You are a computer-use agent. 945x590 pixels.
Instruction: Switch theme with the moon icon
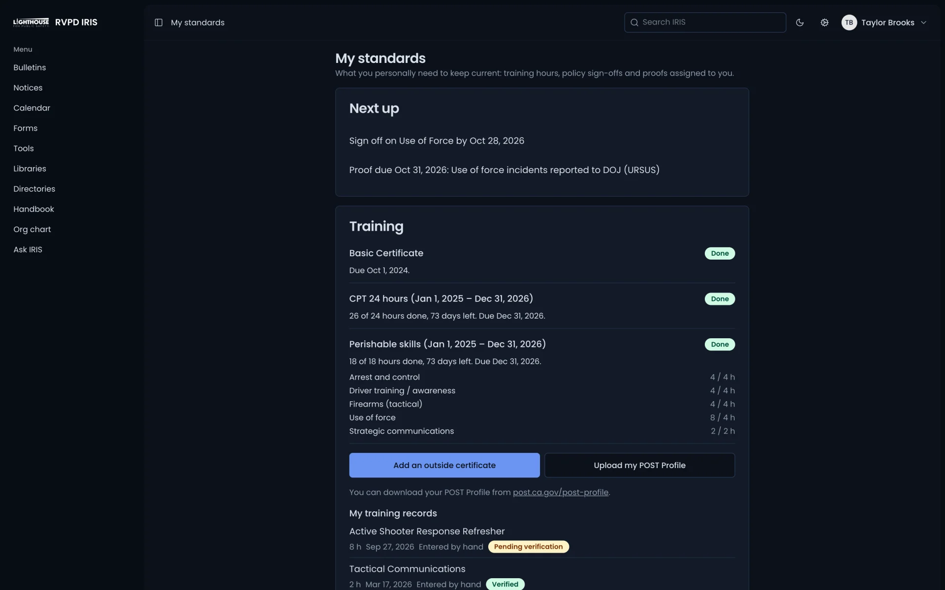pos(800,23)
